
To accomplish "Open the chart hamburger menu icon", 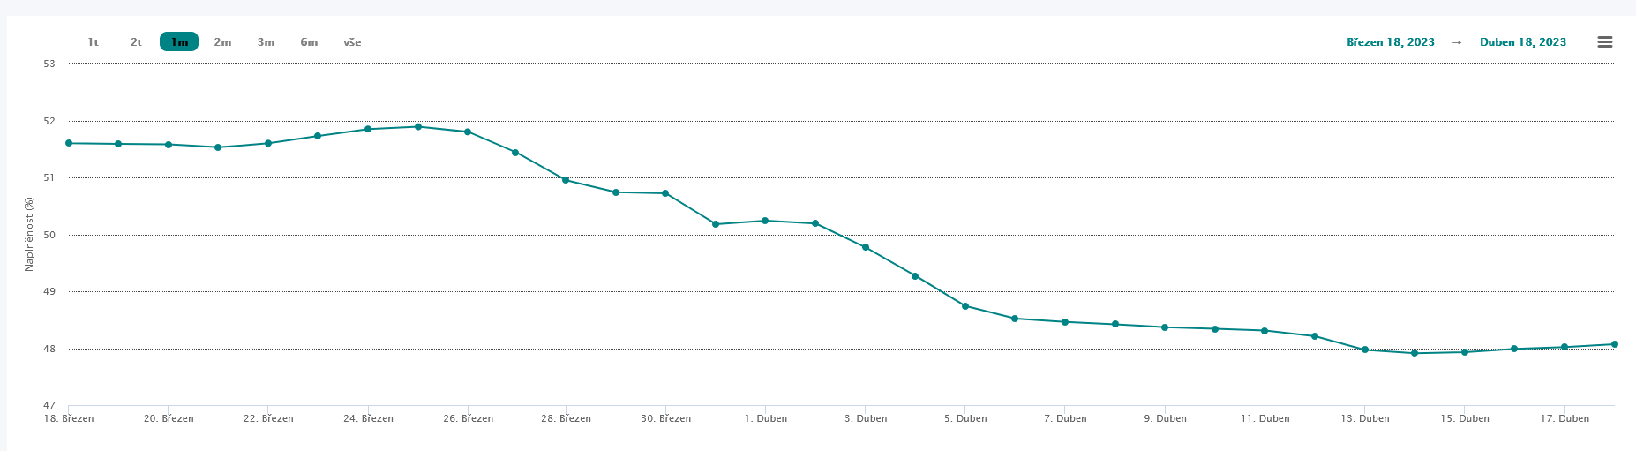I will tap(1605, 42).
